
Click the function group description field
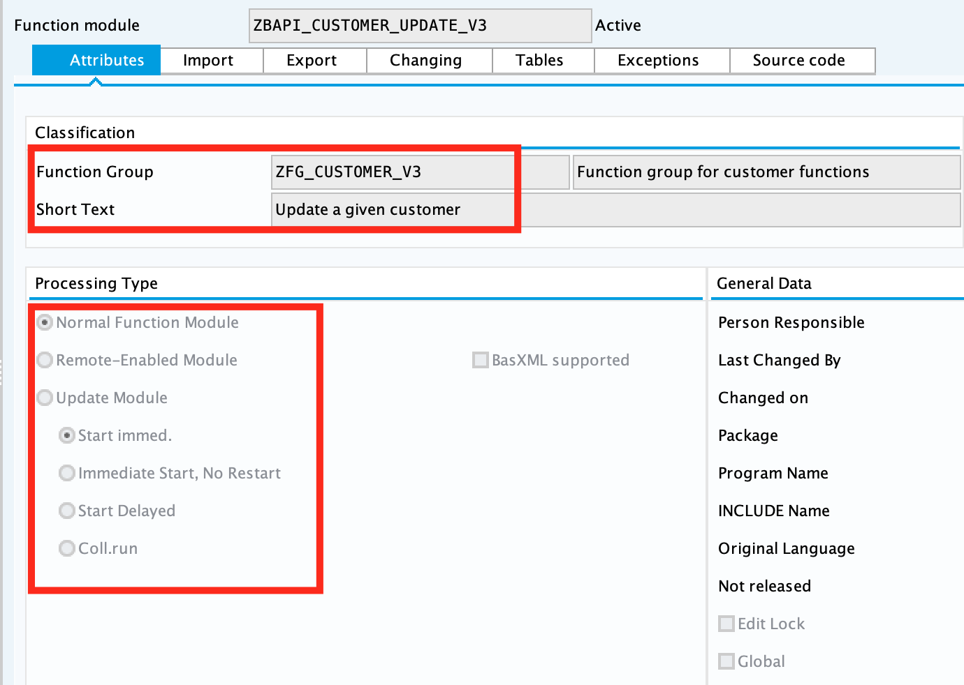click(x=767, y=172)
